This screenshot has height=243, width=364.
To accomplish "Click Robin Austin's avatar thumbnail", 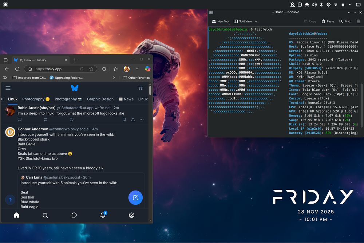I will point(10,111).
